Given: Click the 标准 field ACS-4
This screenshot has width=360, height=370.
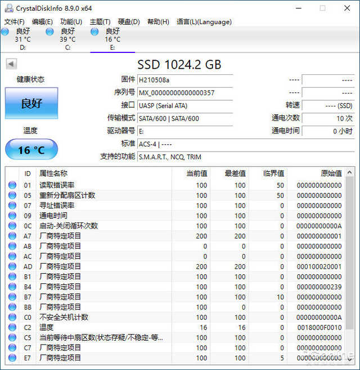Looking at the screenshot, I should point(246,144).
